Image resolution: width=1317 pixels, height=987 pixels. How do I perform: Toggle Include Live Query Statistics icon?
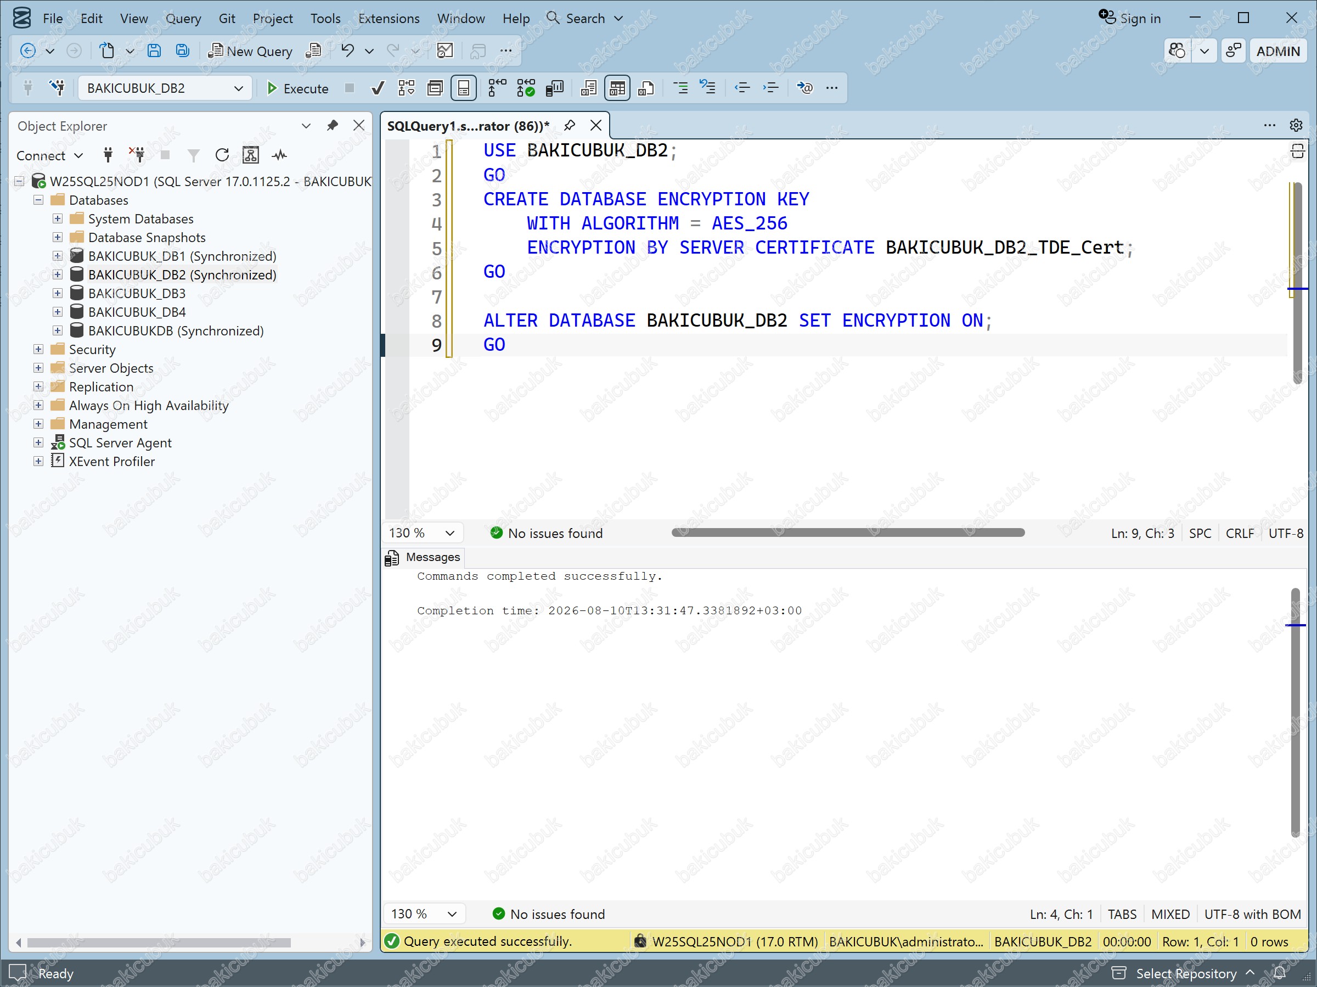[x=526, y=88]
